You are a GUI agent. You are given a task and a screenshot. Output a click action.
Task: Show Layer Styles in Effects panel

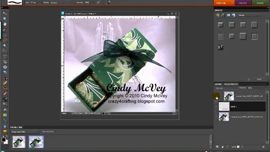pyautogui.click(x=223, y=15)
